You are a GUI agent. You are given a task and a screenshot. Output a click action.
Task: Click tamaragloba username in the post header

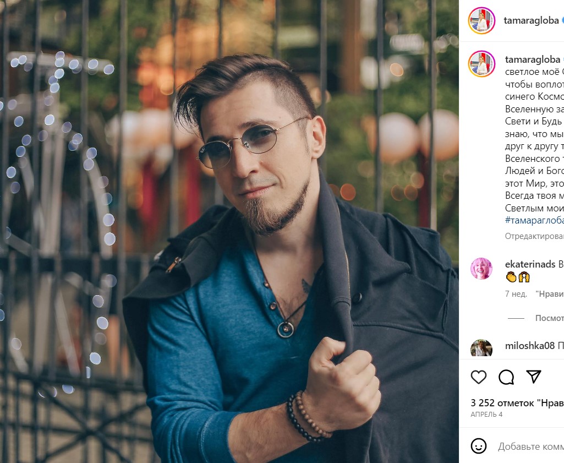pos(532,21)
